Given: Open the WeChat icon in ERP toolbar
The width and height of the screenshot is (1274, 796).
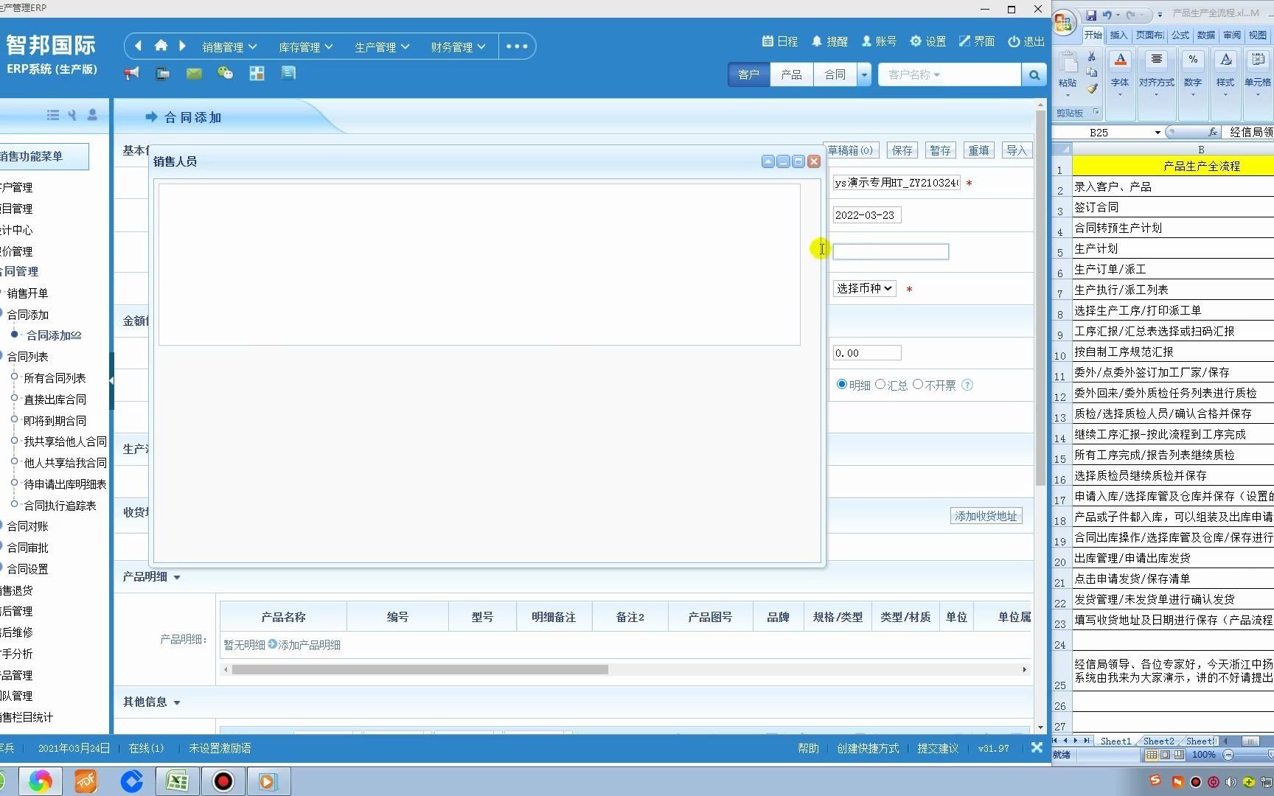Looking at the screenshot, I should (225, 73).
